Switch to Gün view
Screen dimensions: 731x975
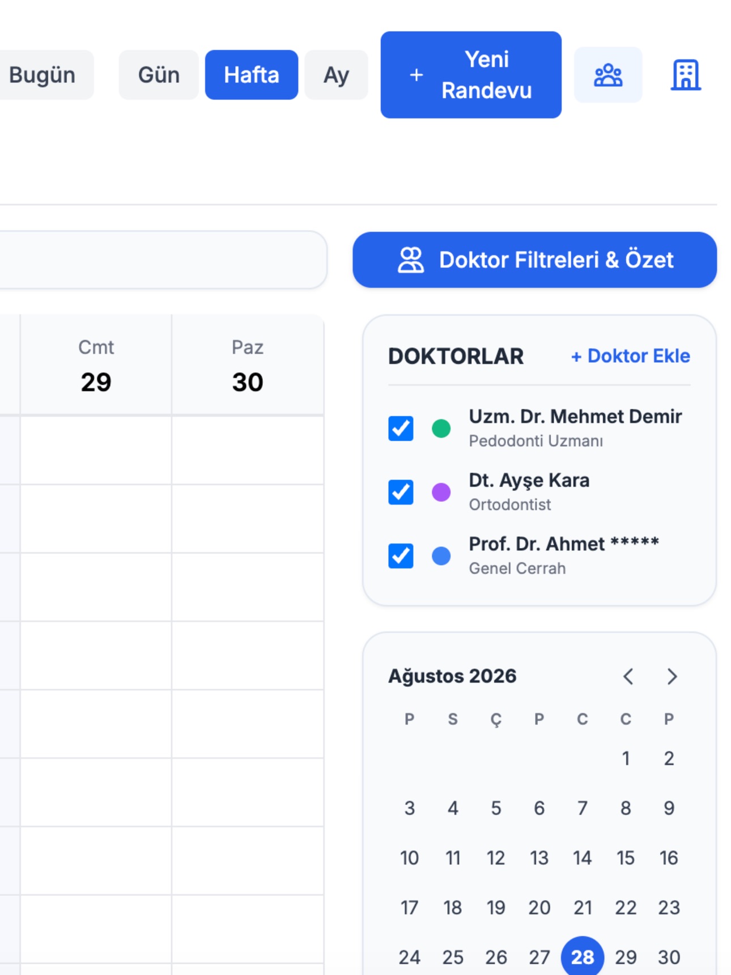coord(159,75)
